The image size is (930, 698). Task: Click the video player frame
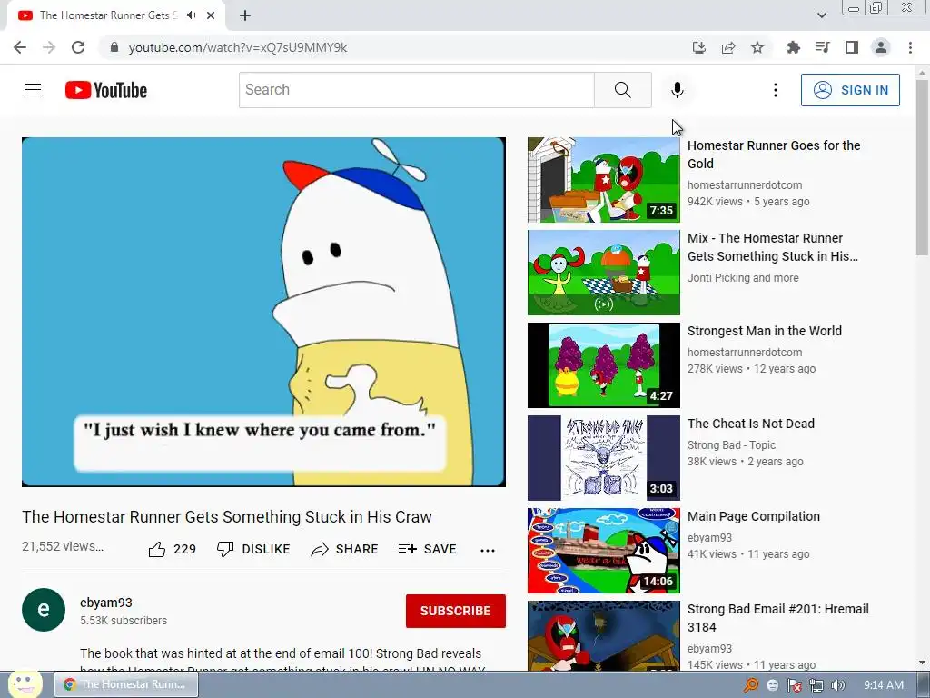tap(264, 313)
